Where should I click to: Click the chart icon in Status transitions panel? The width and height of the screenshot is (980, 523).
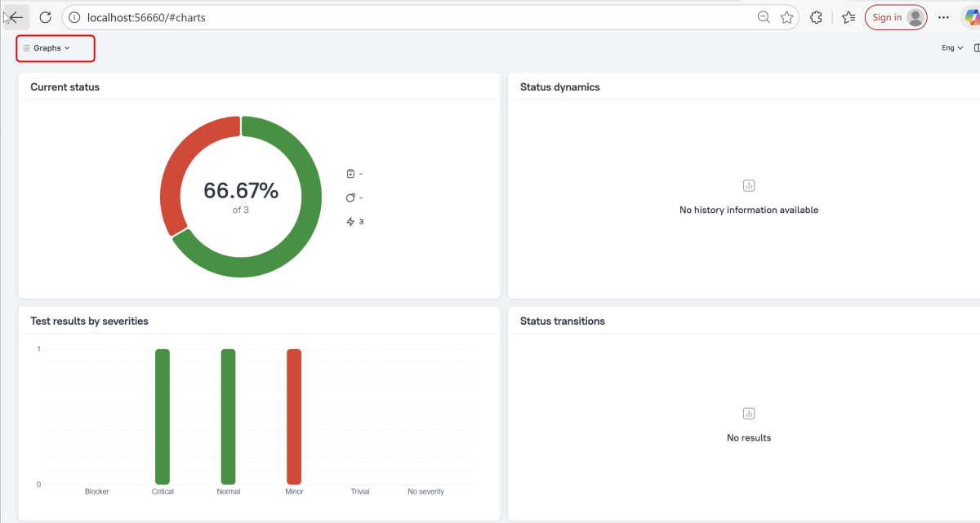(x=749, y=414)
